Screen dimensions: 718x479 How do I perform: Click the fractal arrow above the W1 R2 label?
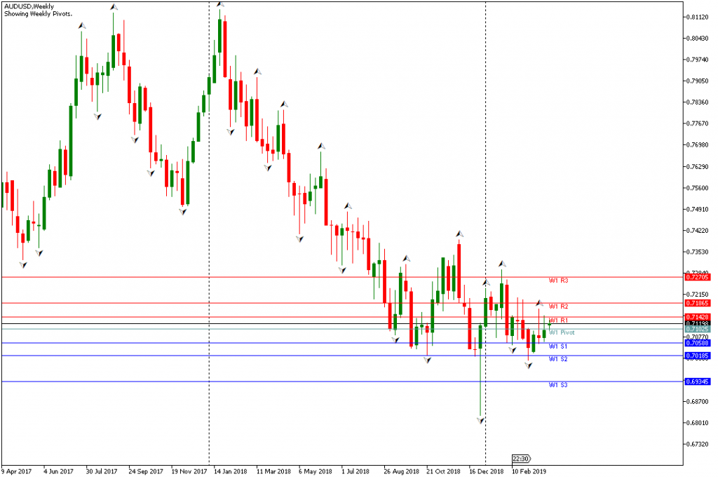pos(539,303)
